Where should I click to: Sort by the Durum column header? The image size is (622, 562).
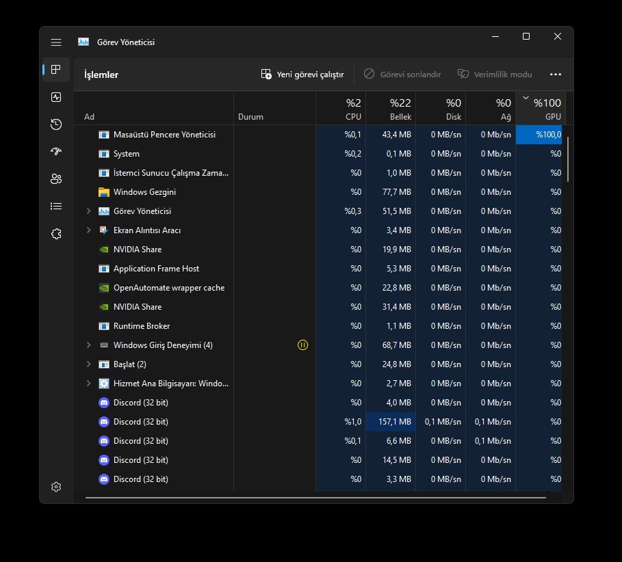click(x=274, y=108)
